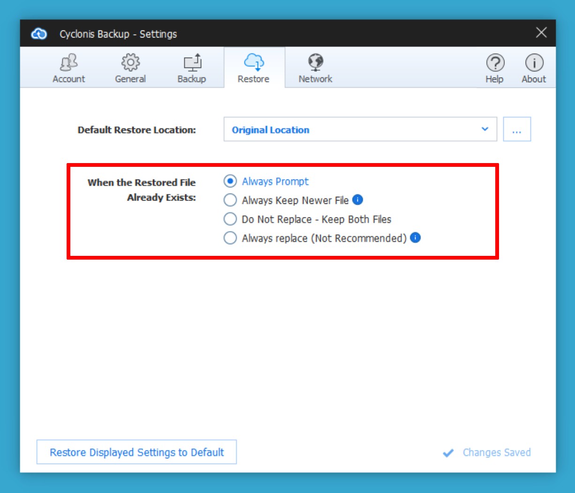Select the Restore tab
This screenshot has height=493, width=575.
[254, 68]
